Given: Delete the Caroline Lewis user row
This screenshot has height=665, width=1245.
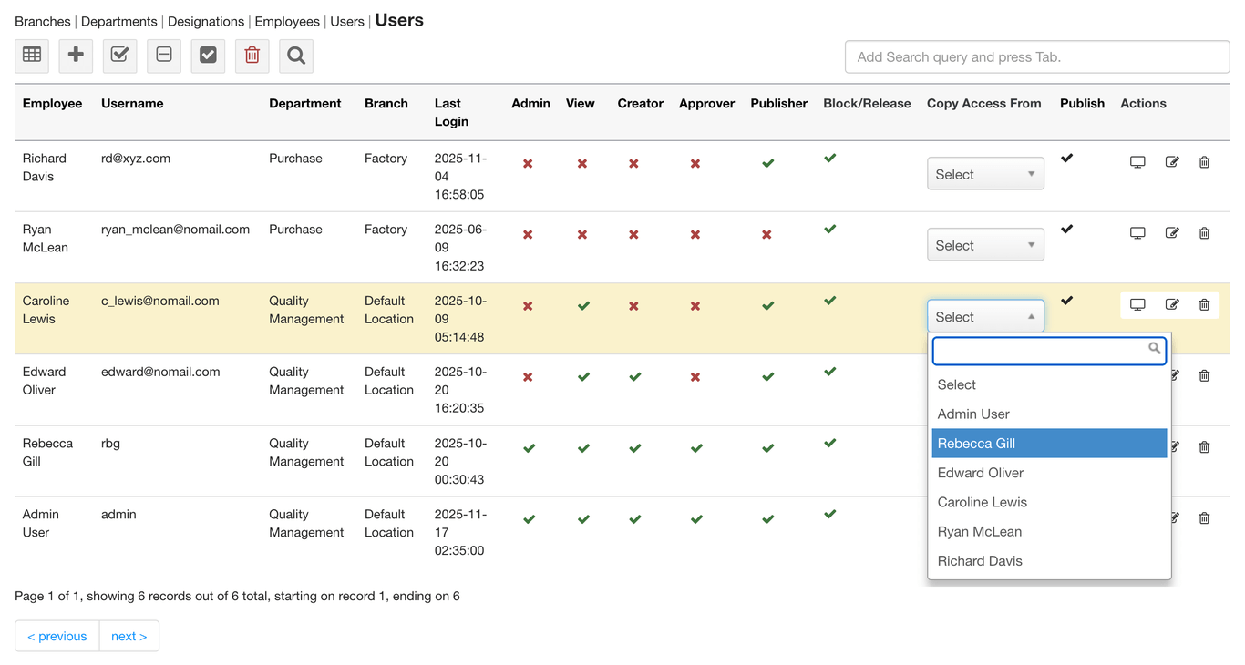Looking at the screenshot, I should pos(1204,304).
